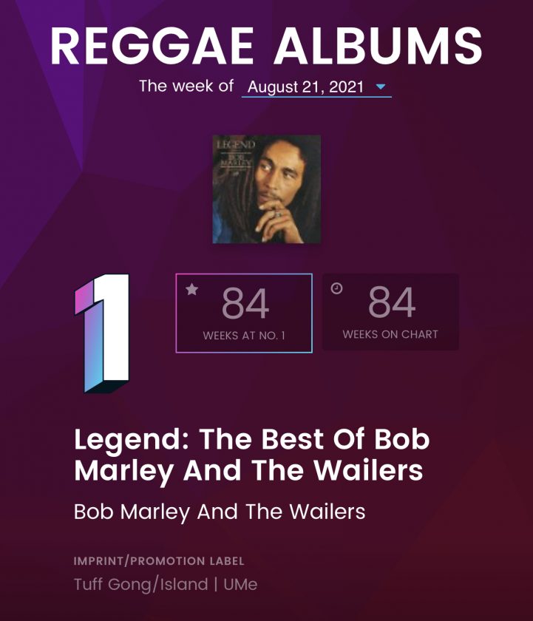533x621 pixels.
Task: Click the IMPRINT/PROMOTION LABEL heading
Action: point(159,561)
